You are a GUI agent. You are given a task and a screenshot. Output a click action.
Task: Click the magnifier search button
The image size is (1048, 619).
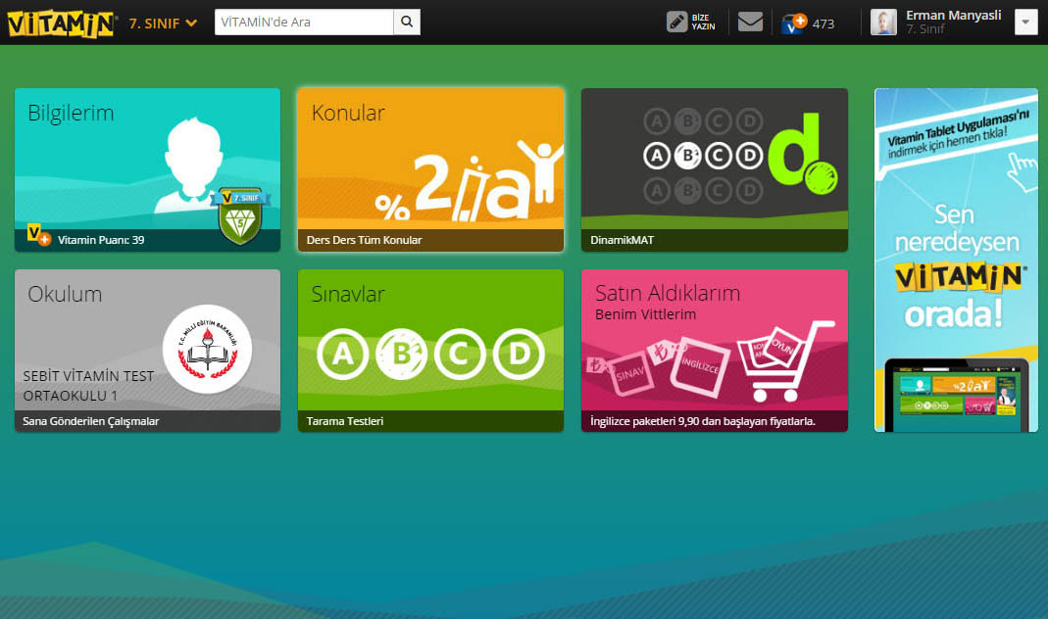tap(407, 22)
